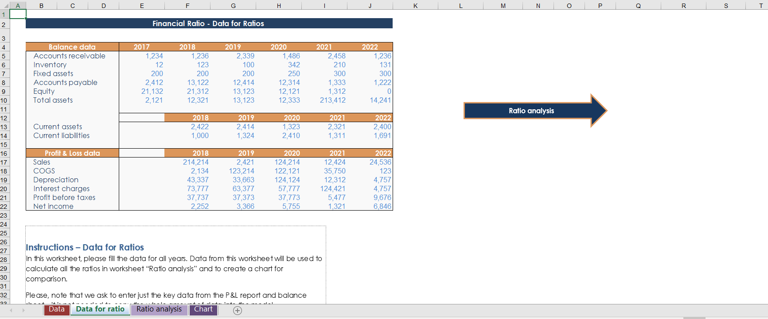Click the Current liabilities label
The width and height of the screenshot is (768, 319).
62,135
